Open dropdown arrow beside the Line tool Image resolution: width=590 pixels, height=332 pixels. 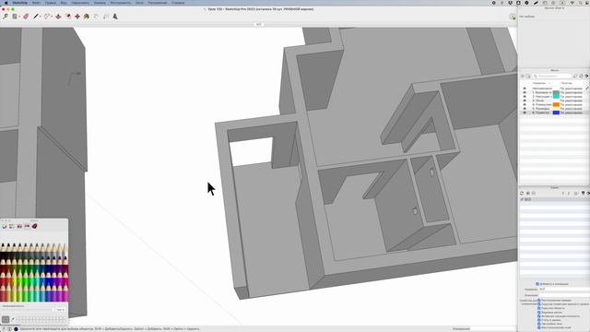pos(41,17)
